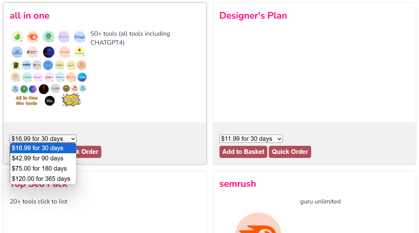
Task: Select the $42.99 for 90 days option
Action: pyautogui.click(x=43, y=159)
